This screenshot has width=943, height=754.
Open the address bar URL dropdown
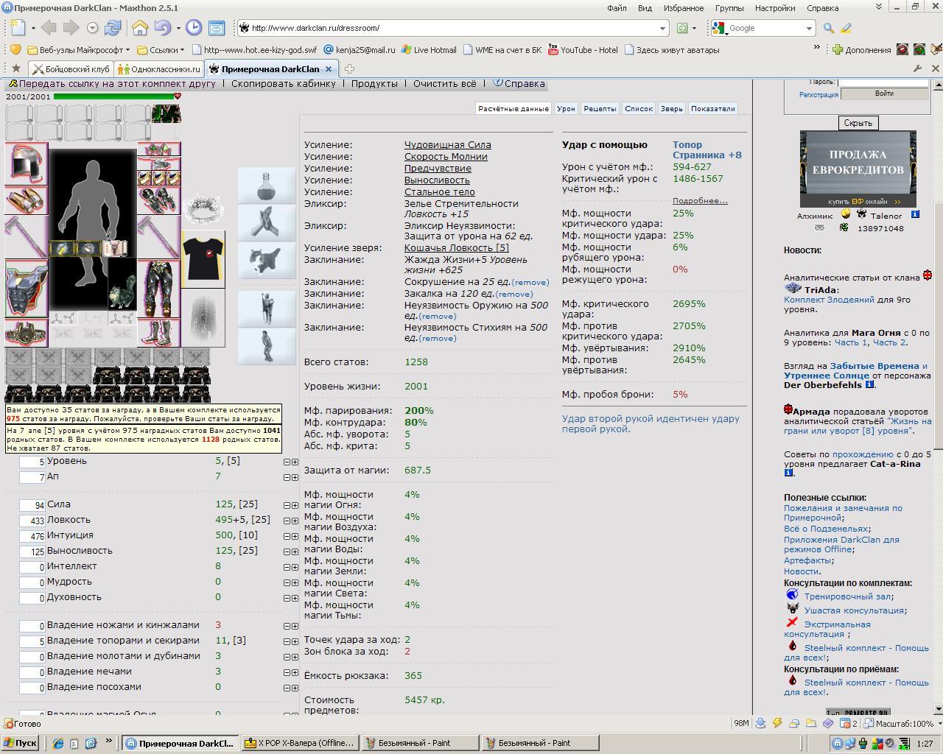[662, 28]
